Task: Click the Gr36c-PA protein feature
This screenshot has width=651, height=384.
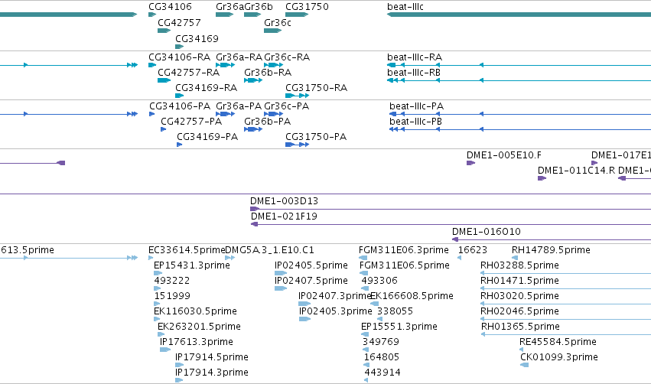Action: click(x=274, y=114)
